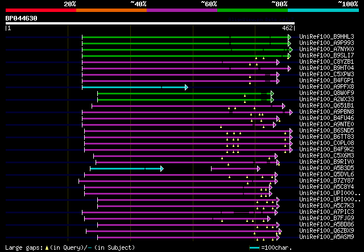Click the orange ~40% legend segment

pyautogui.click(x=111, y=10)
